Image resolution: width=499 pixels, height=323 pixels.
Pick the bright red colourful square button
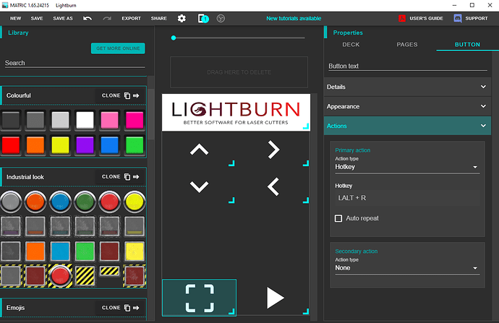click(11, 145)
